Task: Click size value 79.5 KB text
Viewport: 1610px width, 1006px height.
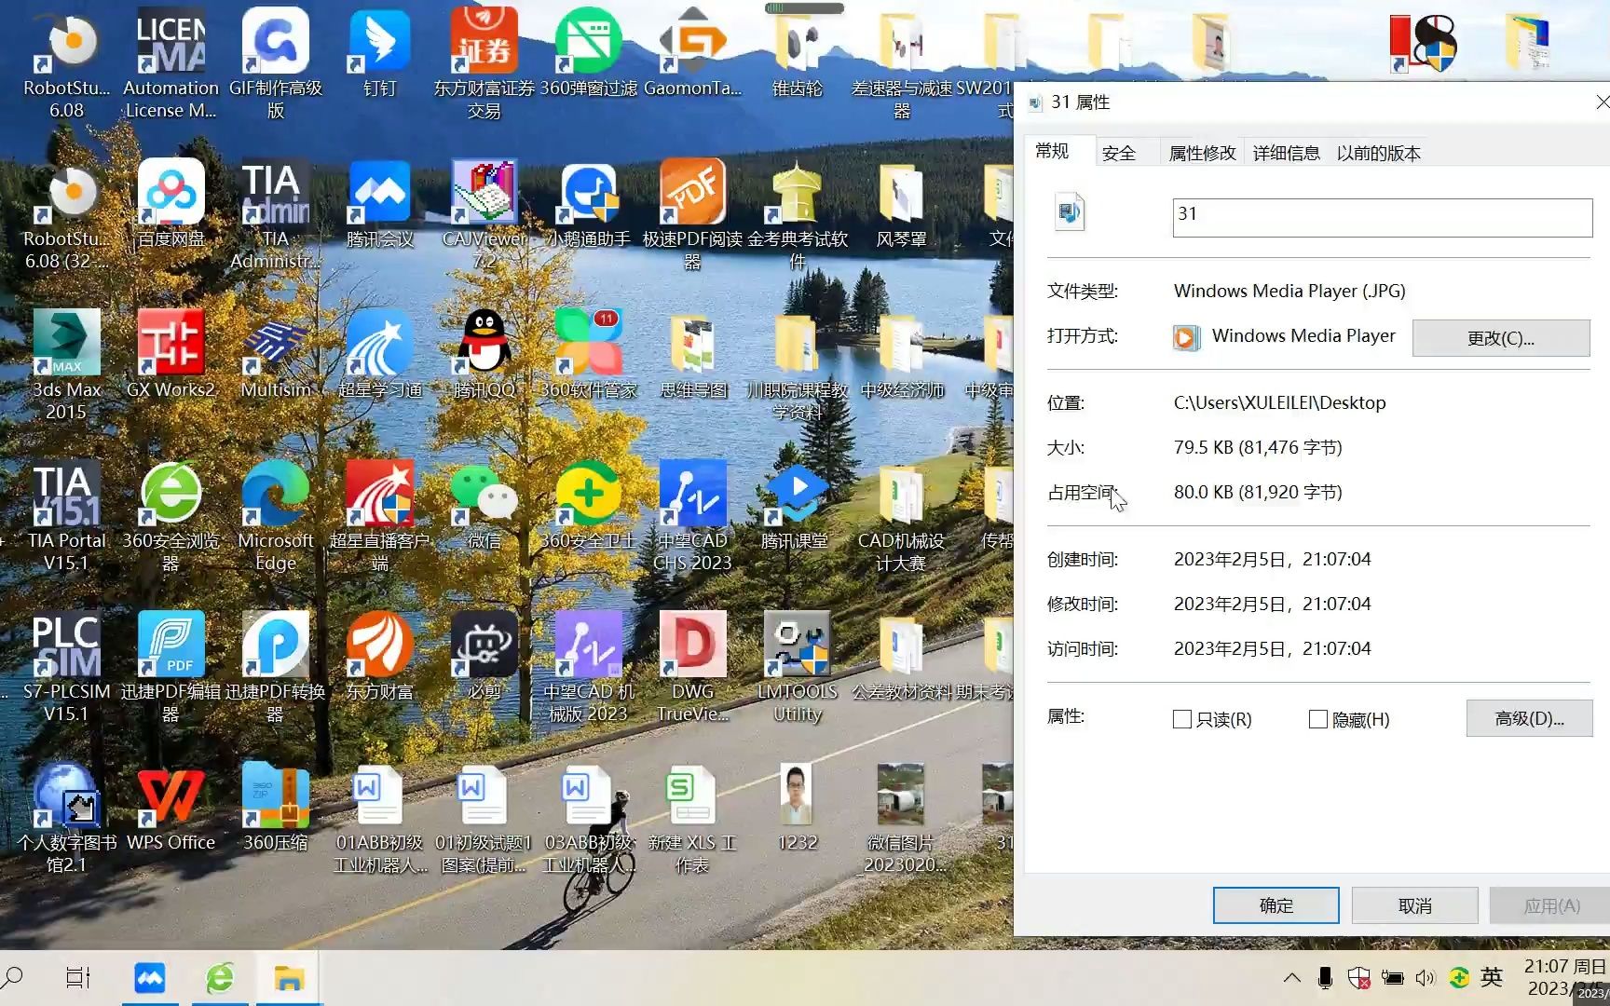Action: [1258, 447]
